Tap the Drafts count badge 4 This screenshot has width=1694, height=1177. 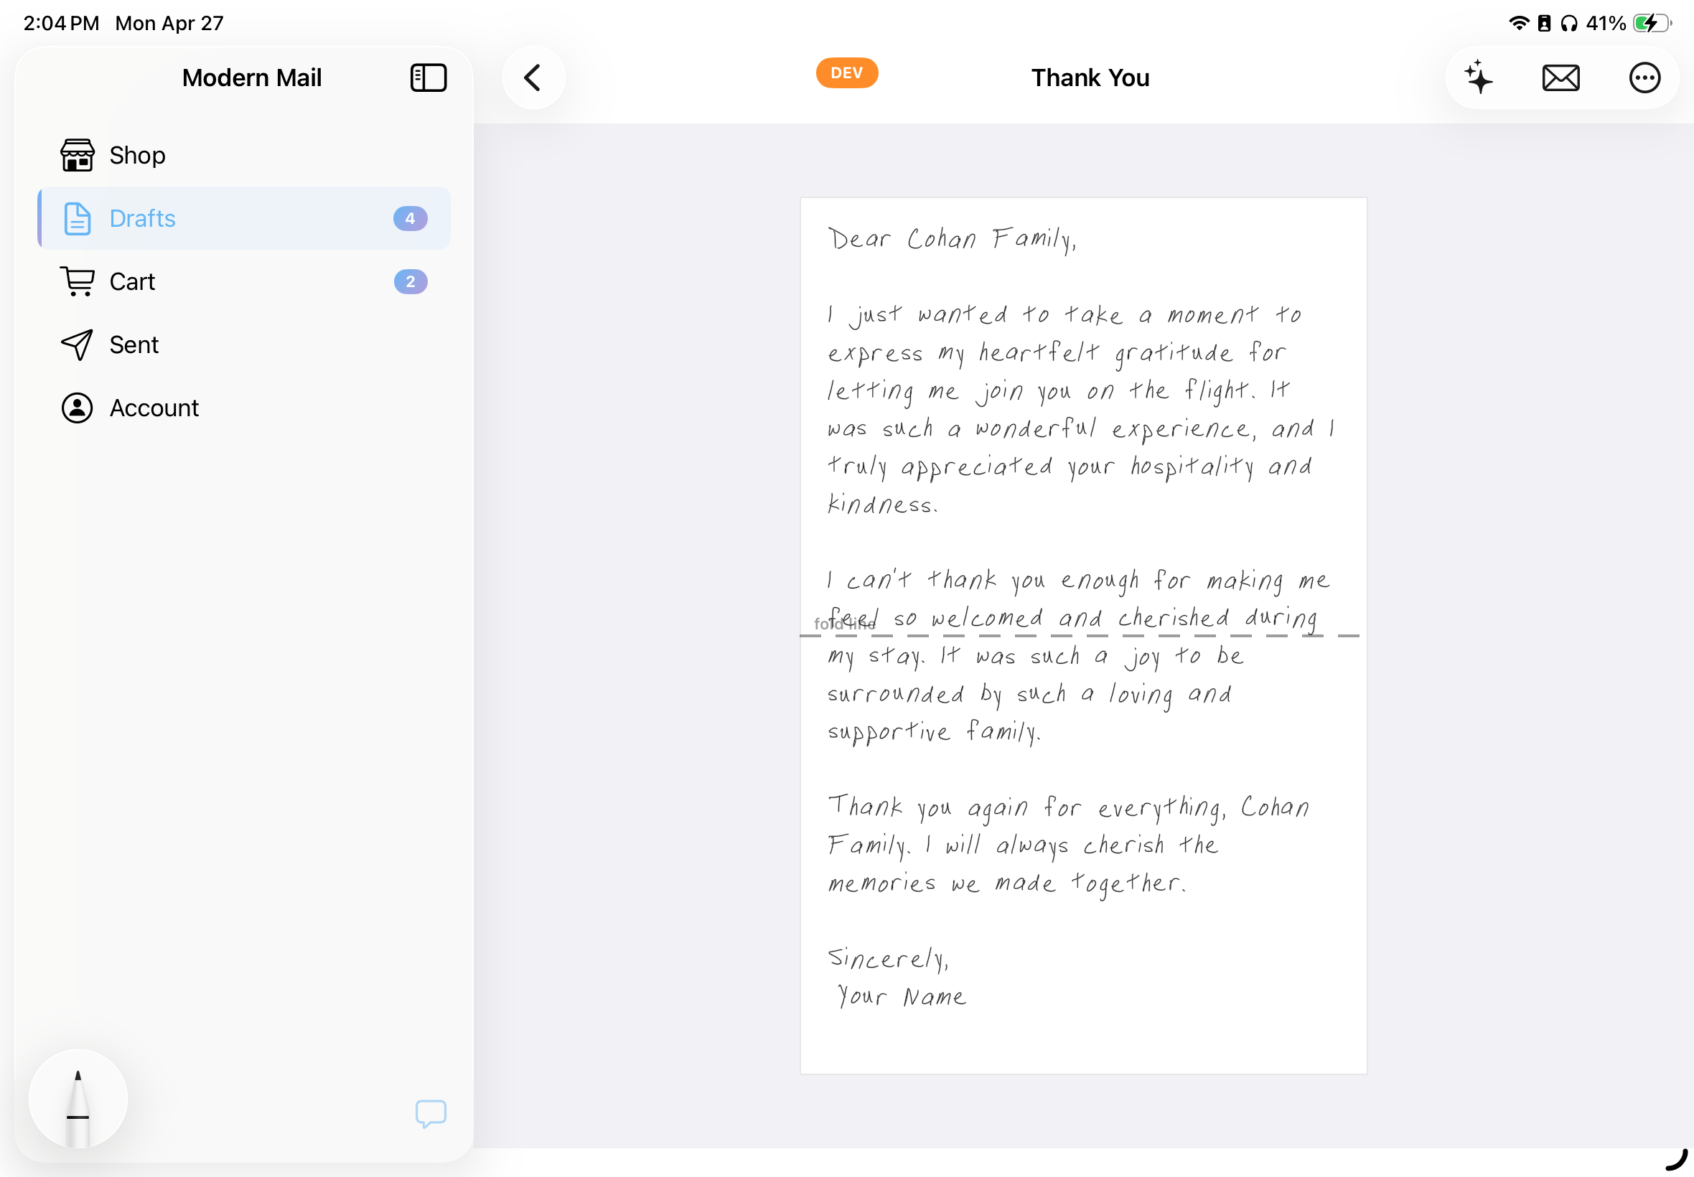click(410, 218)
